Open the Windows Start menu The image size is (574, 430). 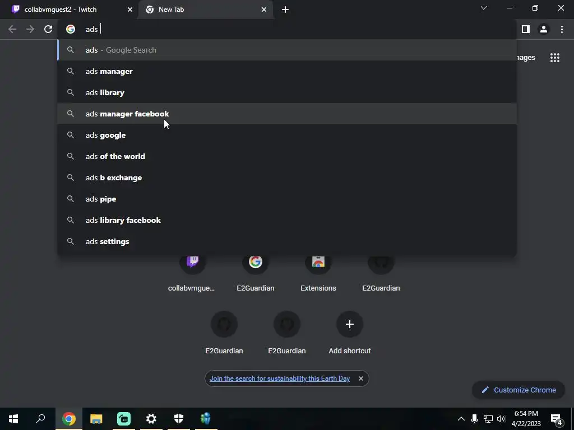tap(13, 419)
